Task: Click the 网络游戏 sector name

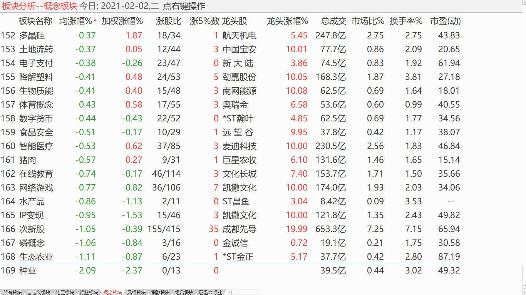Action: click(x=36, y=187)
